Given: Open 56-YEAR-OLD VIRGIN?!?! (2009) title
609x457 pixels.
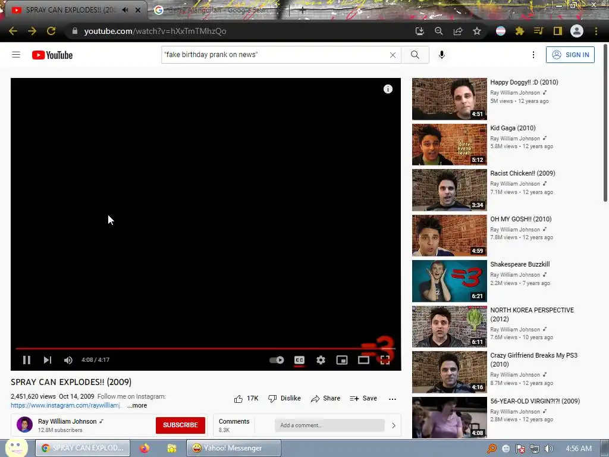Looking at the screenshot, I should (535, 401).
